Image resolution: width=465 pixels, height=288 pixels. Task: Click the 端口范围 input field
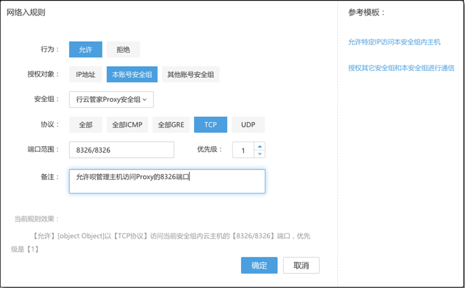pos(121,150)
